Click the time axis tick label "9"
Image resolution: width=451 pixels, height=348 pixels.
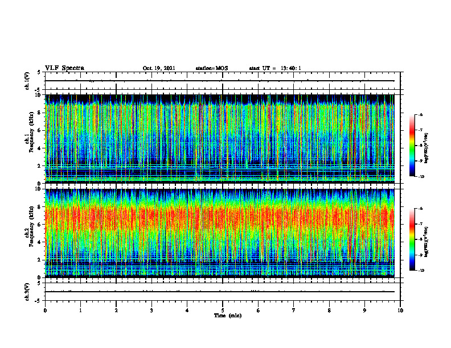[x=364, y=310]
